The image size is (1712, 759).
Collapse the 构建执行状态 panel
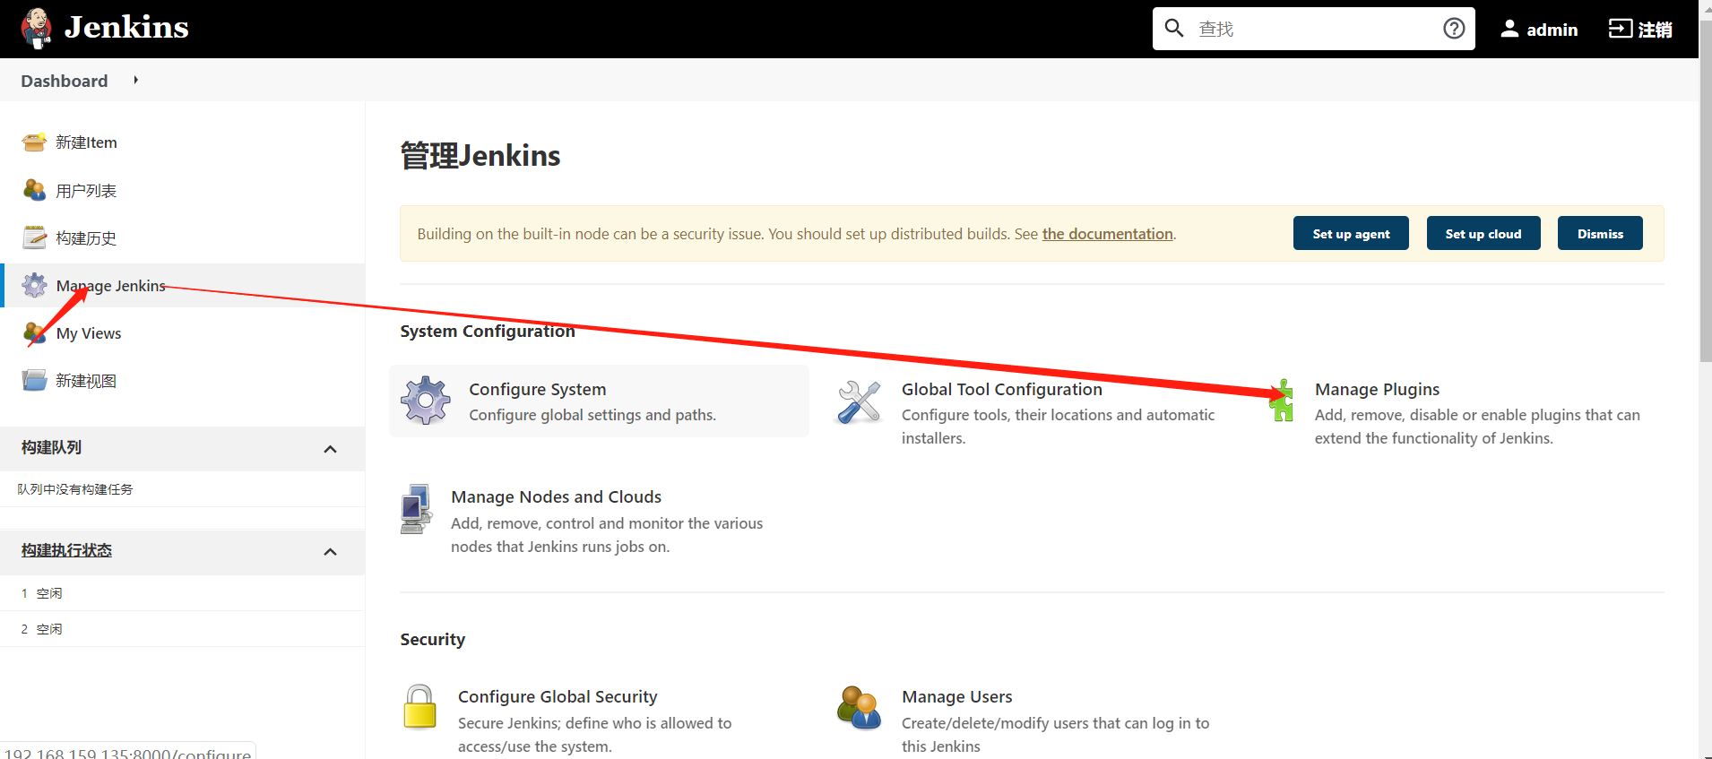coord(330,552)
